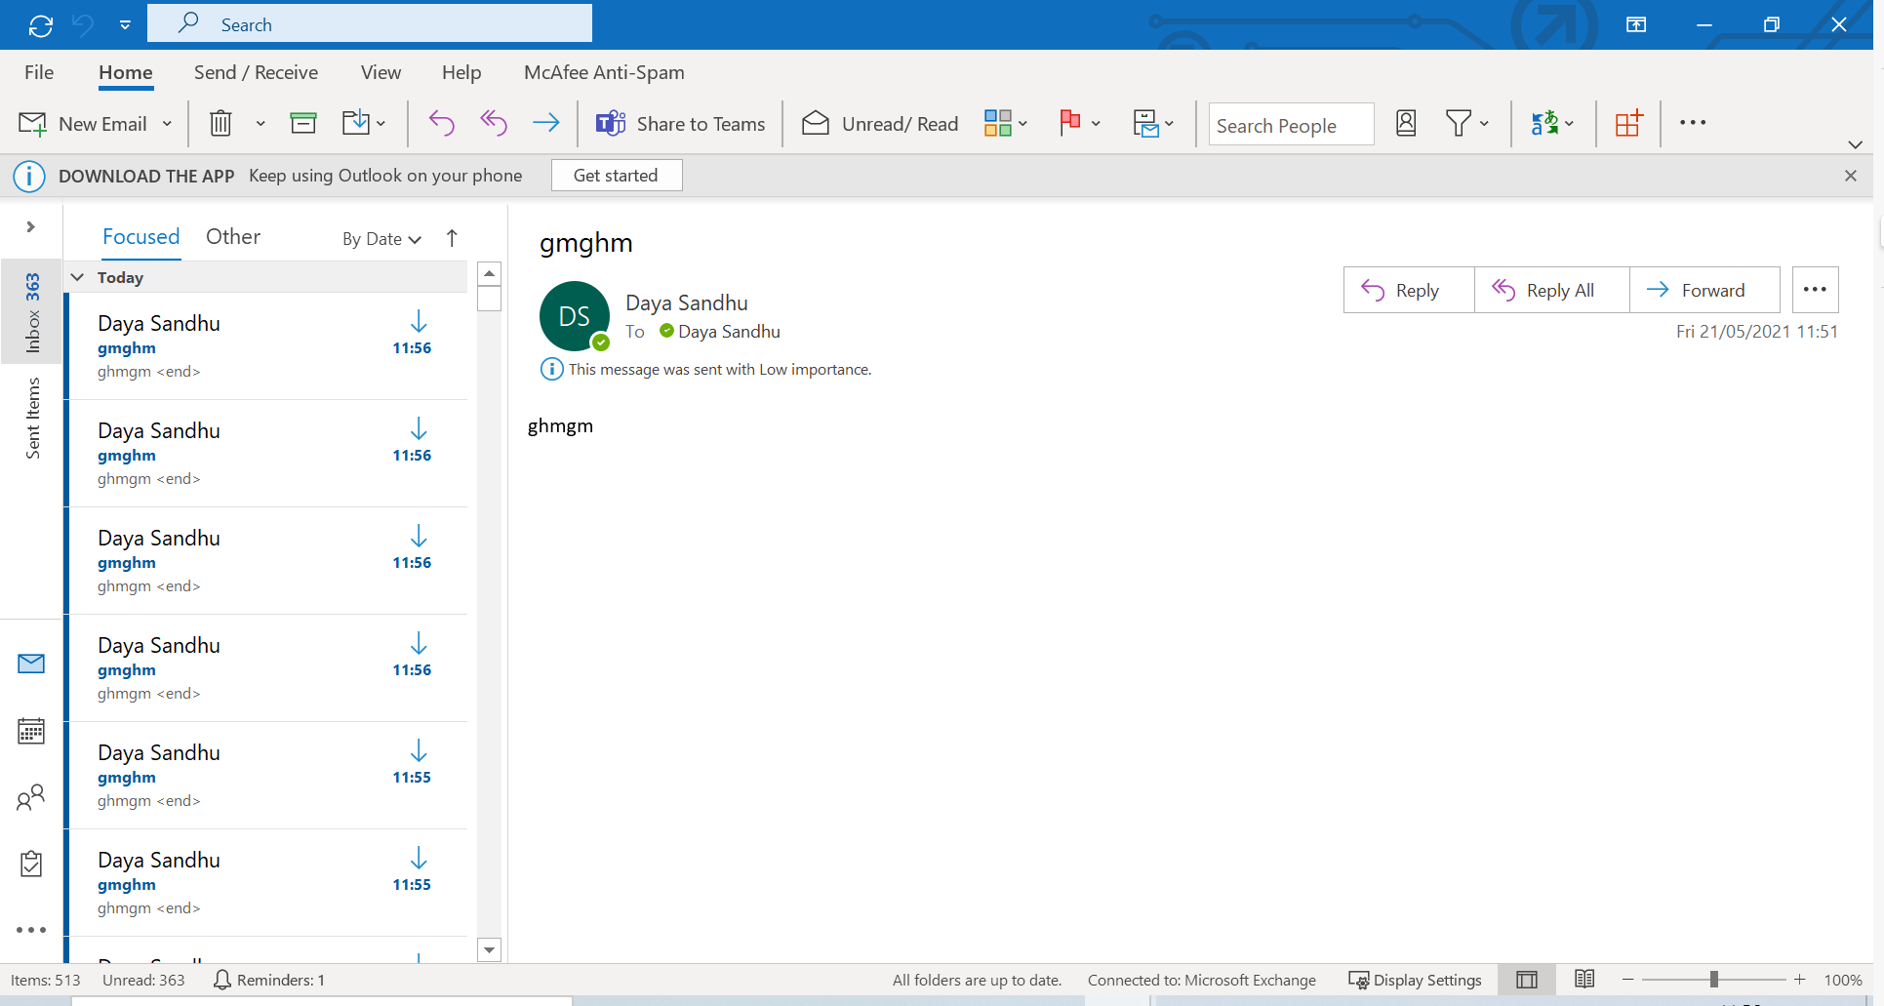Click the message list scroll up arrow
The image size is (1884, 1006).
pyautogui.click(x=490, y=273)
